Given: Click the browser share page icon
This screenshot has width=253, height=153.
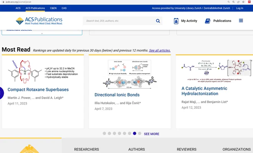Looking at the screenshot, I should 238,2.
